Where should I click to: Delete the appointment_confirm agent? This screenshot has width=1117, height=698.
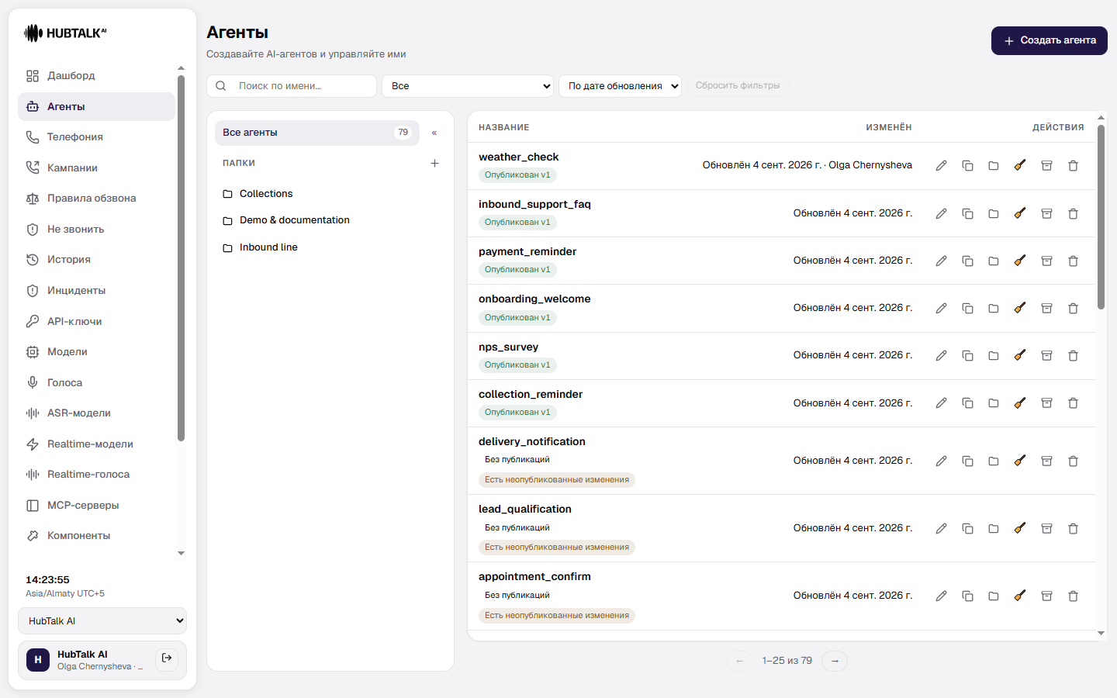(1073, 596)
